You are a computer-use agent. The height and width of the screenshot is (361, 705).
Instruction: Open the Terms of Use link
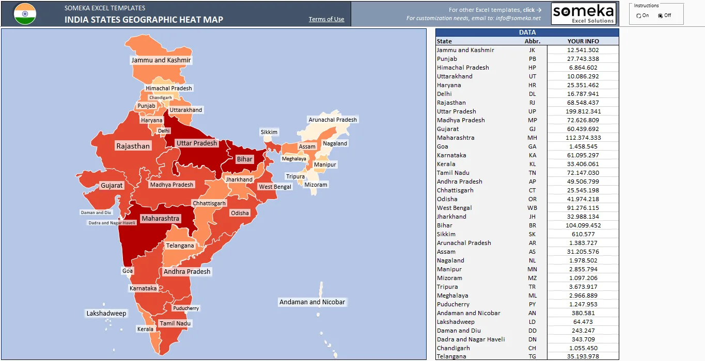[x=326, y=19]
